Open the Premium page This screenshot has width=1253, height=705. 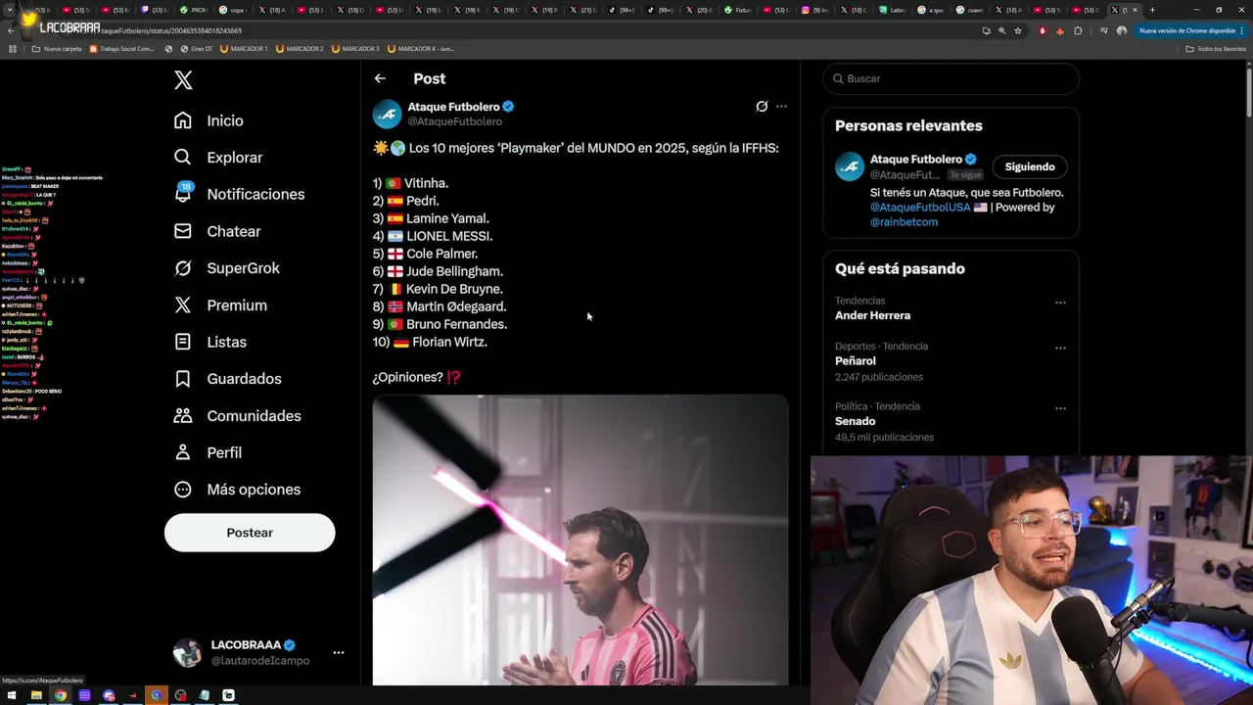(x=219, y=305)
